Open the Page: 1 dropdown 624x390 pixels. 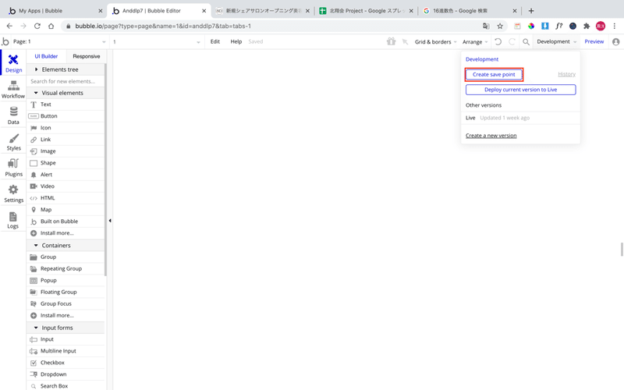pos(60,41)
